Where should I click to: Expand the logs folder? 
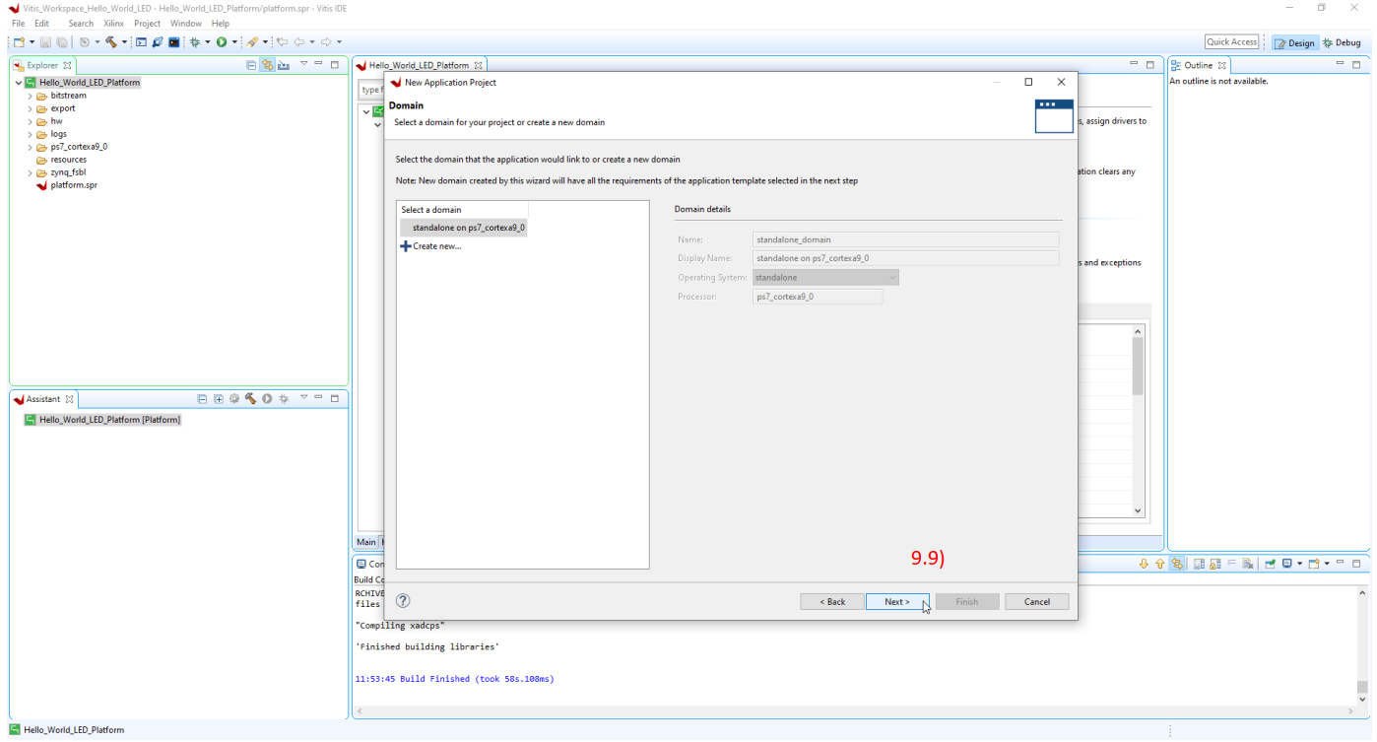(x=31, y=134)
